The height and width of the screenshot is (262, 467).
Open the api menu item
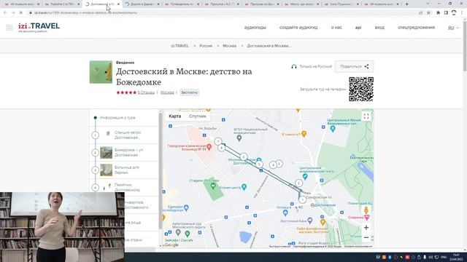pos(358,28)
